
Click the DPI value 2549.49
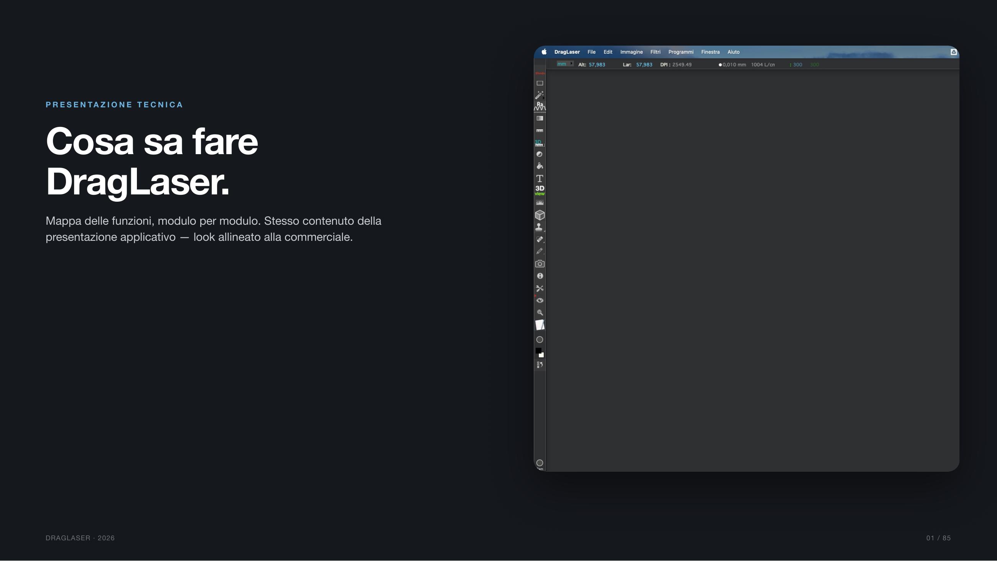click(x=682, y=65)
